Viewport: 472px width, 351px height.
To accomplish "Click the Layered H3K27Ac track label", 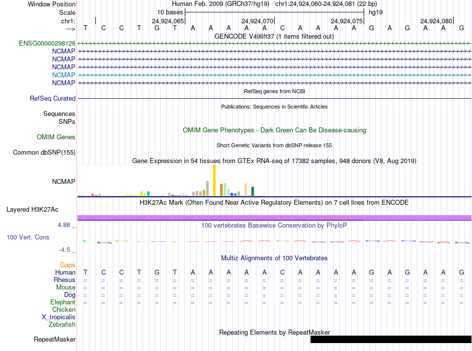I will pos(32,210).
